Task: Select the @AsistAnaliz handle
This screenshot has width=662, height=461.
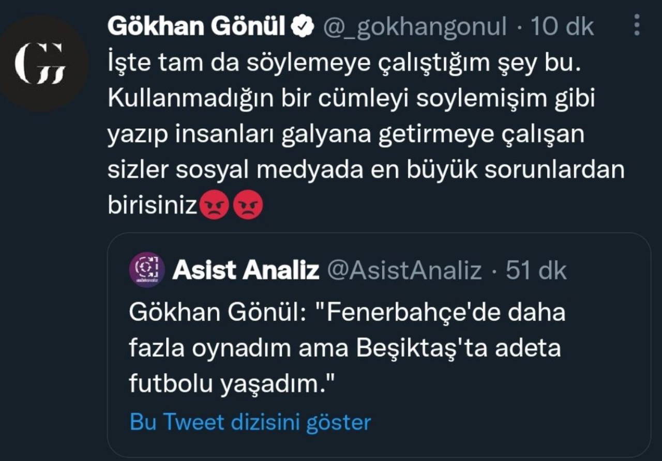Action: [x=405, y=270]
